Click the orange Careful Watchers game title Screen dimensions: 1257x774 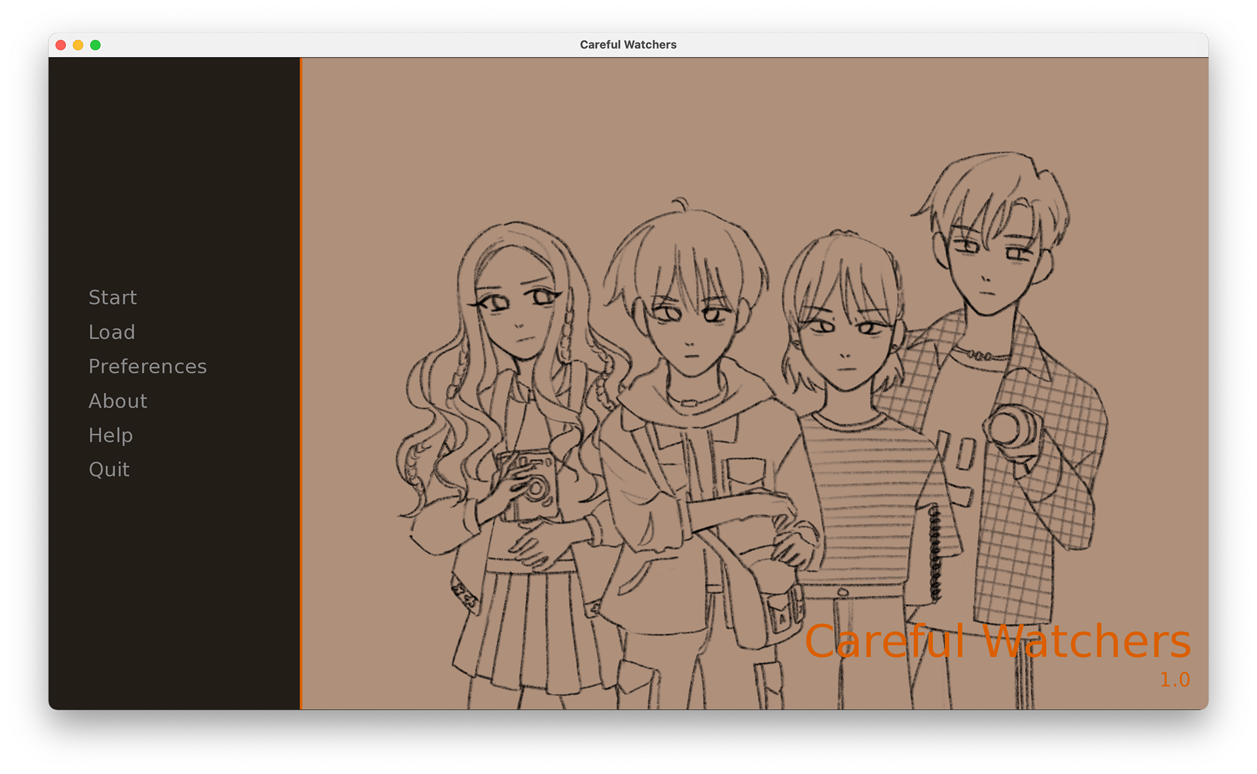(996, 640)
